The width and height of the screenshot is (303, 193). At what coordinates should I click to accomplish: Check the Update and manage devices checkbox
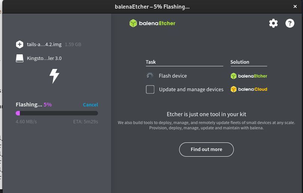pos(150,90)
